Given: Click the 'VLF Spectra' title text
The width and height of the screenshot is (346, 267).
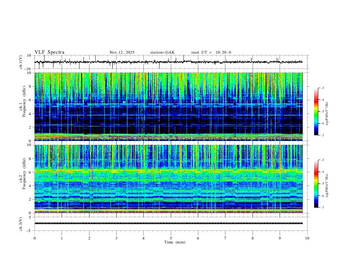Looking at the screenshot, I should [x=49, y=52].
